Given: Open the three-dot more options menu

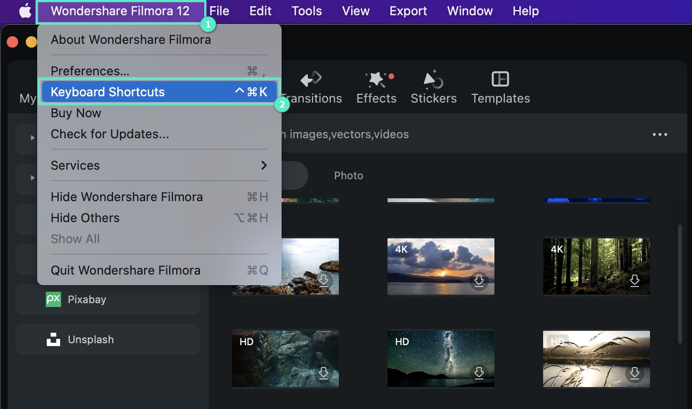Looking at the screenshot, I should click(x=660, y=134).
